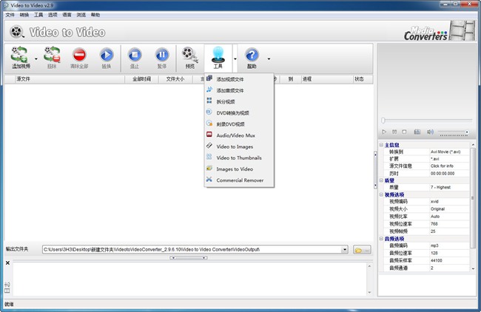Close the log panel with the X
481x312 pixels.
coord(7,263)
